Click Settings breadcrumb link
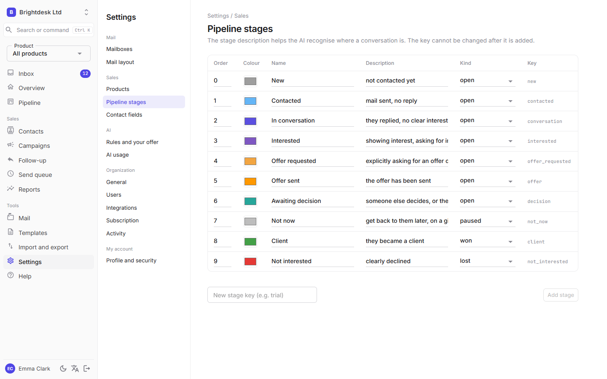 pyautogui.click(x=218, y=16)
